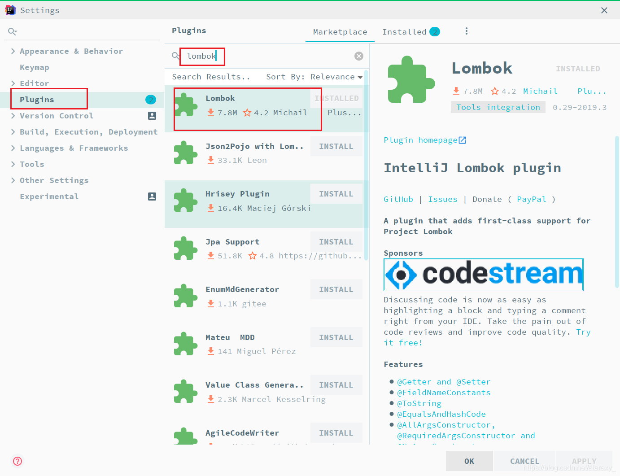
Task: Open the Plugin homepage link
Action: [x=420, y=140]
